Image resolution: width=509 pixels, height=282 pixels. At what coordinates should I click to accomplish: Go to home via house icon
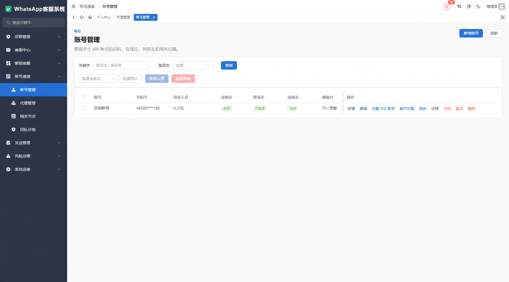pyautogui.click(x=90, y=17)
